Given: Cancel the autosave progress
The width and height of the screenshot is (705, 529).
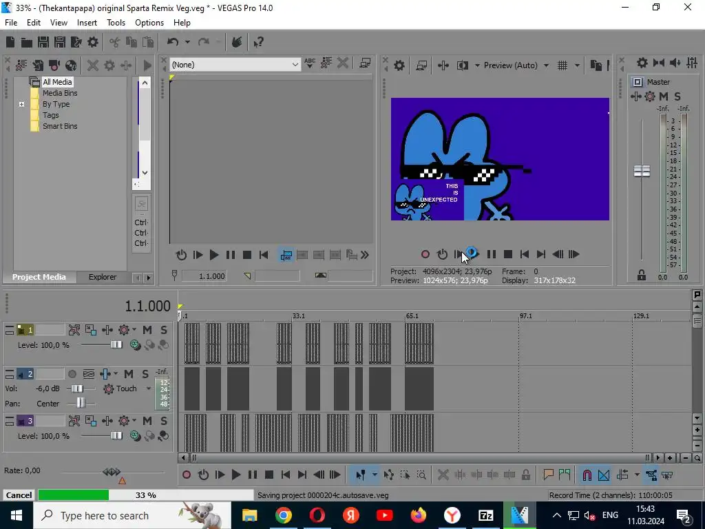Looking at the screenshot, I should coord(19,495).
